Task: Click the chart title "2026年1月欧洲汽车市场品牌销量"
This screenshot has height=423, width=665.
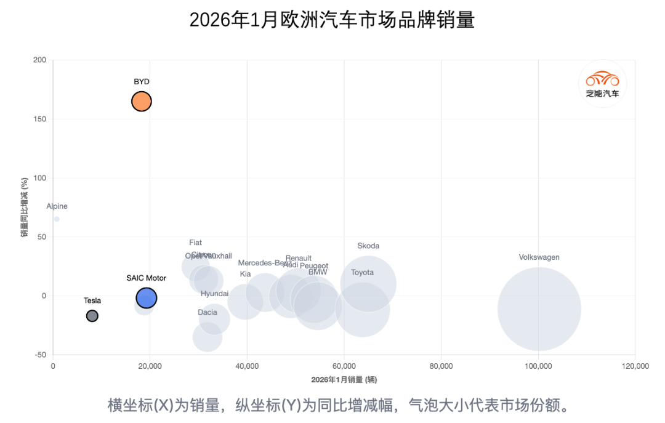Action: [332, 20]
